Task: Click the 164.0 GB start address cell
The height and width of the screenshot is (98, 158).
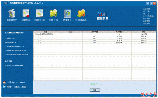Action: point(119,43)
